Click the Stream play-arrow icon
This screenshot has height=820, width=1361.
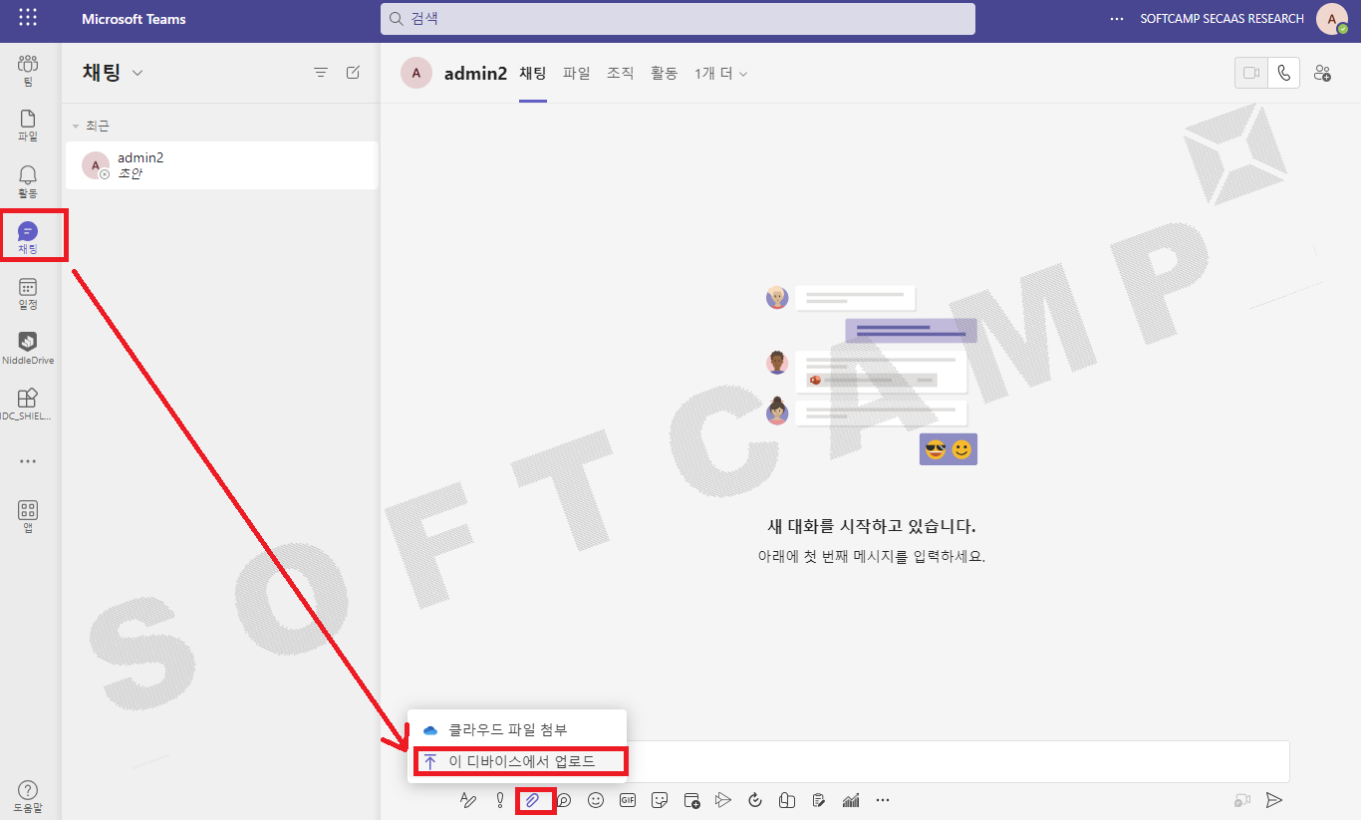click(723, 800)
